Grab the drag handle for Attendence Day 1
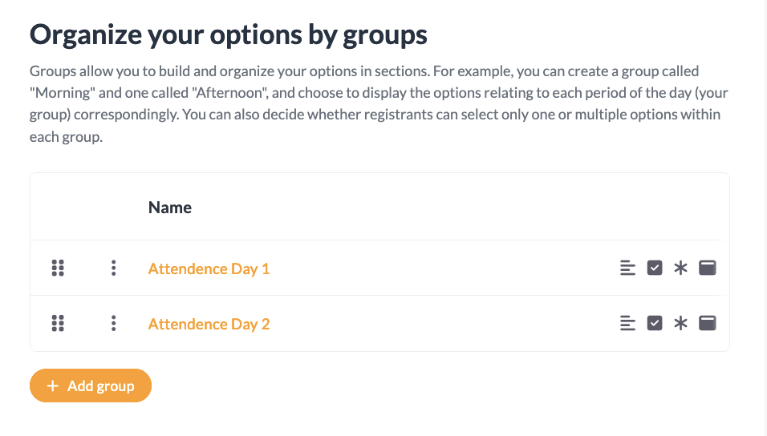Image resolution: width=767 pixels, height=436 pixels. pyautogui.click(x=58, y=268)
